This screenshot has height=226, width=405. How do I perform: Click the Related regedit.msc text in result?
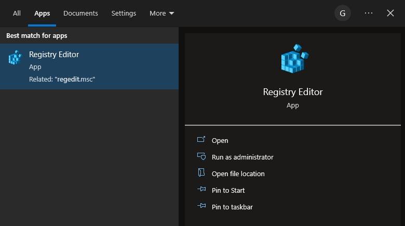pyautogui.click(x=62, y=79)
